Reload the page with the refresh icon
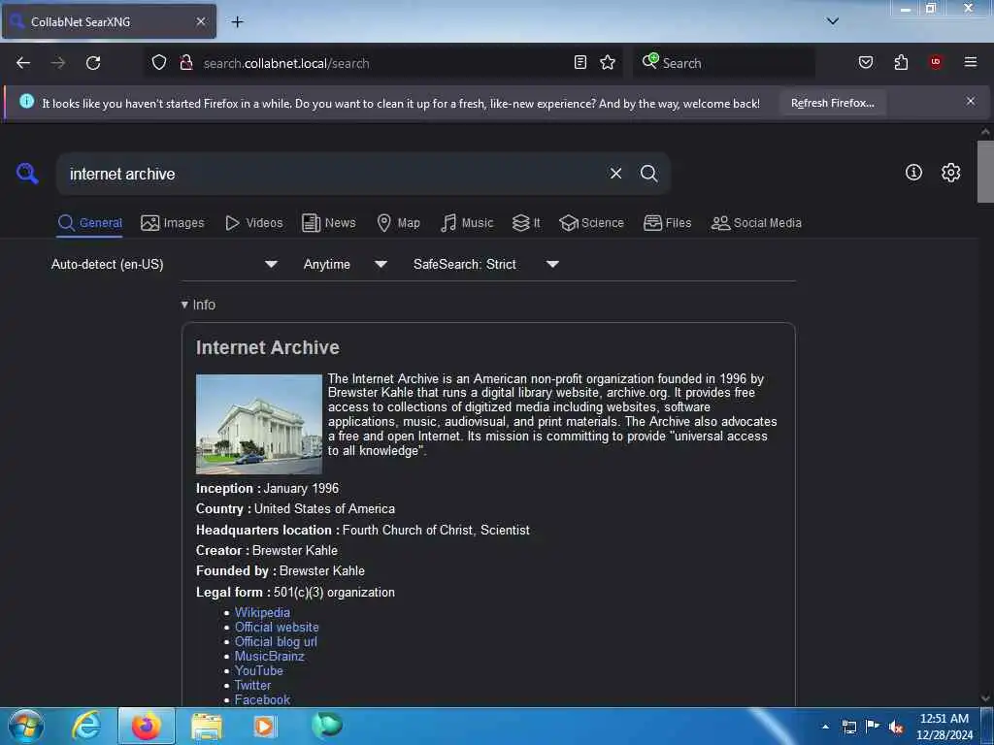 [93, 63]
